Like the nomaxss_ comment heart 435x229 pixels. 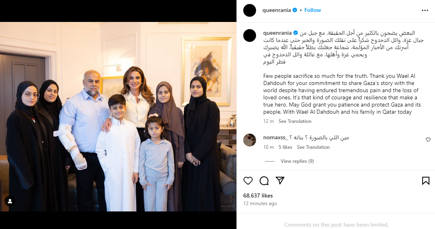point(428,140)
